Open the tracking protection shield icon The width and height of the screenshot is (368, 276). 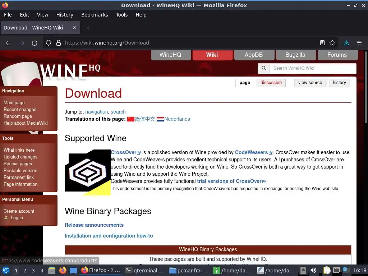[49, 43]
